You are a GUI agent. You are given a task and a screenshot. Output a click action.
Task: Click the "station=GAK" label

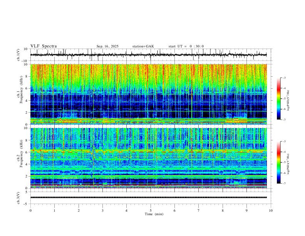[143, 46]
